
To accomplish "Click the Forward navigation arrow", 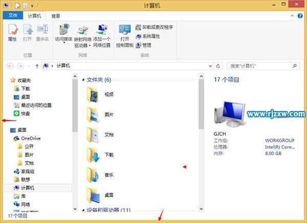I will coord(20,66).
